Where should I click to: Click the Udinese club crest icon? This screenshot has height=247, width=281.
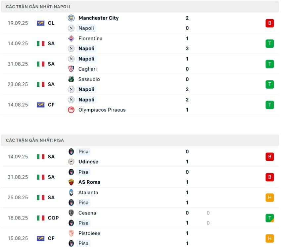(x=71, y=162)
